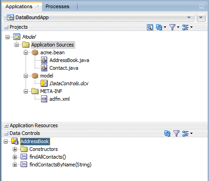
Task: Click the Application Sources folder icon
Action: pyautogui.click(x=26, y=45)
